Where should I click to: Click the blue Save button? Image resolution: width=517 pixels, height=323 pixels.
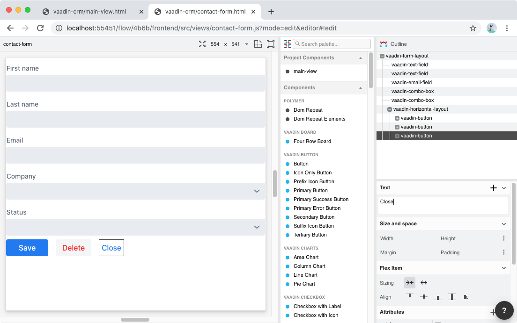click(x=27, y=248)
